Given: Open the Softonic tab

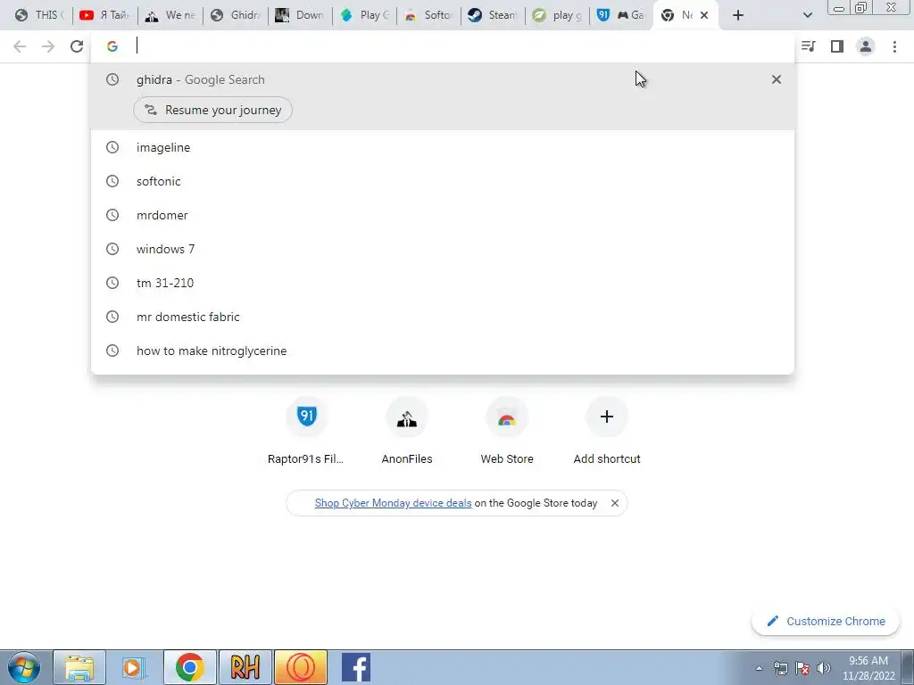Looking at the screenshot, I should pyautogui.click(x=428, y=15).
